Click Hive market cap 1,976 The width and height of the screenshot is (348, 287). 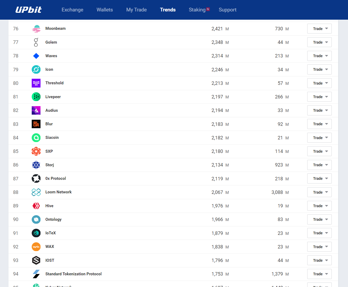coord(217,206)
